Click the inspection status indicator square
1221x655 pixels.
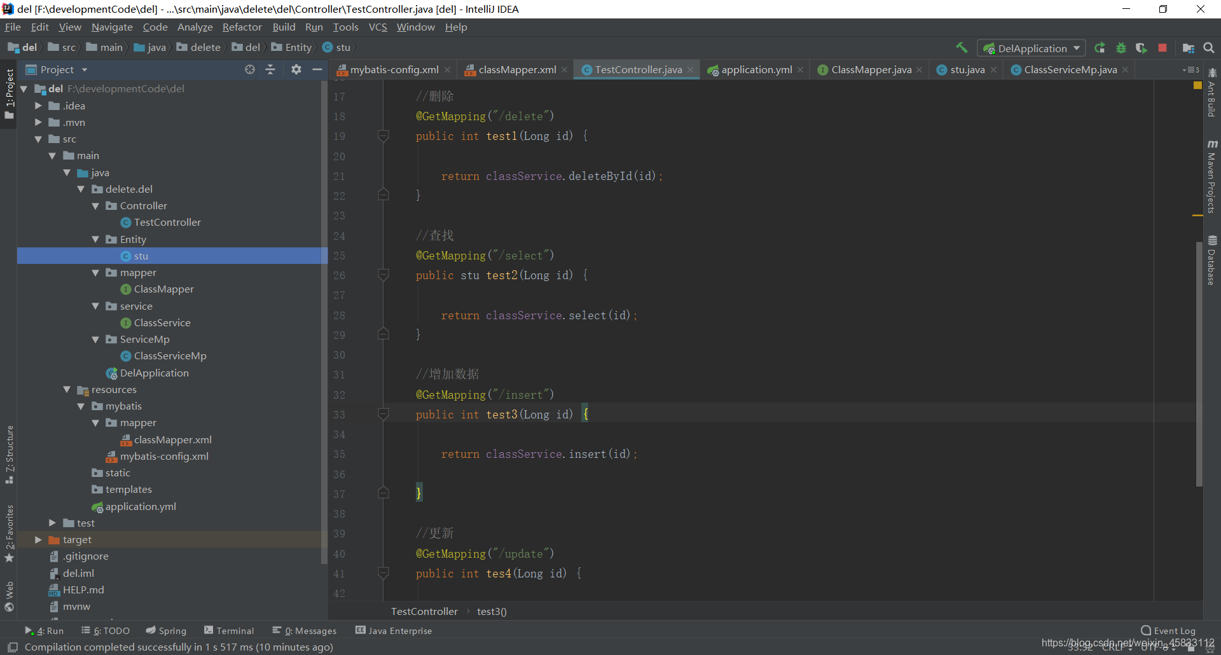click(x=1197, y=85)
